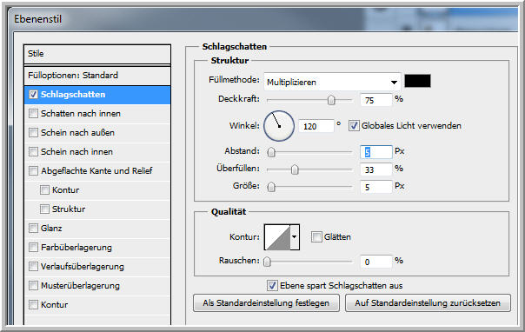
Task: Open the Kontur curve picker arrow
Action: [295, 237]
